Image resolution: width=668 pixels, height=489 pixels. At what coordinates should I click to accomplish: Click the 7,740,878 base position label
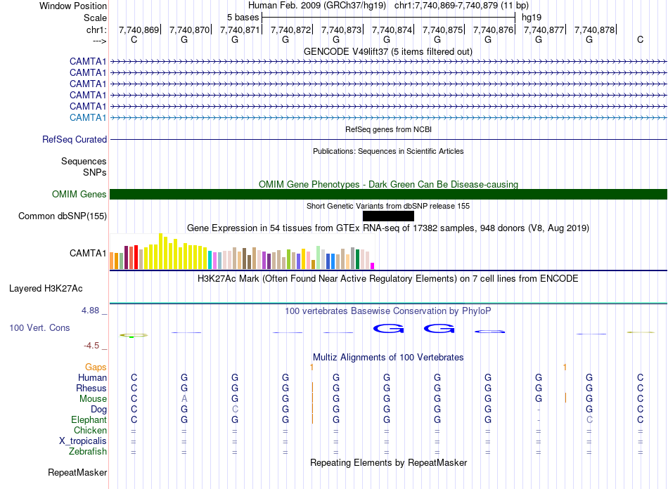pyautogui.click(x=594, y=30)
